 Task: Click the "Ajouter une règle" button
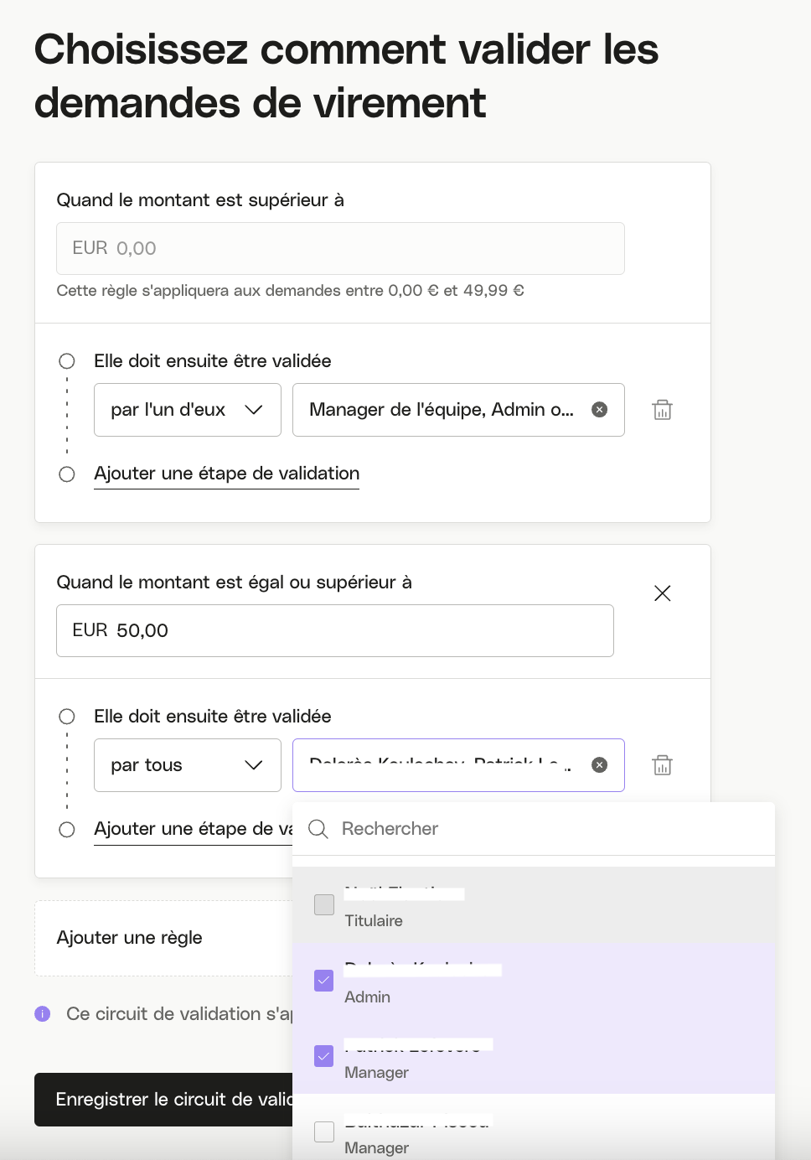tap(130, 938)
